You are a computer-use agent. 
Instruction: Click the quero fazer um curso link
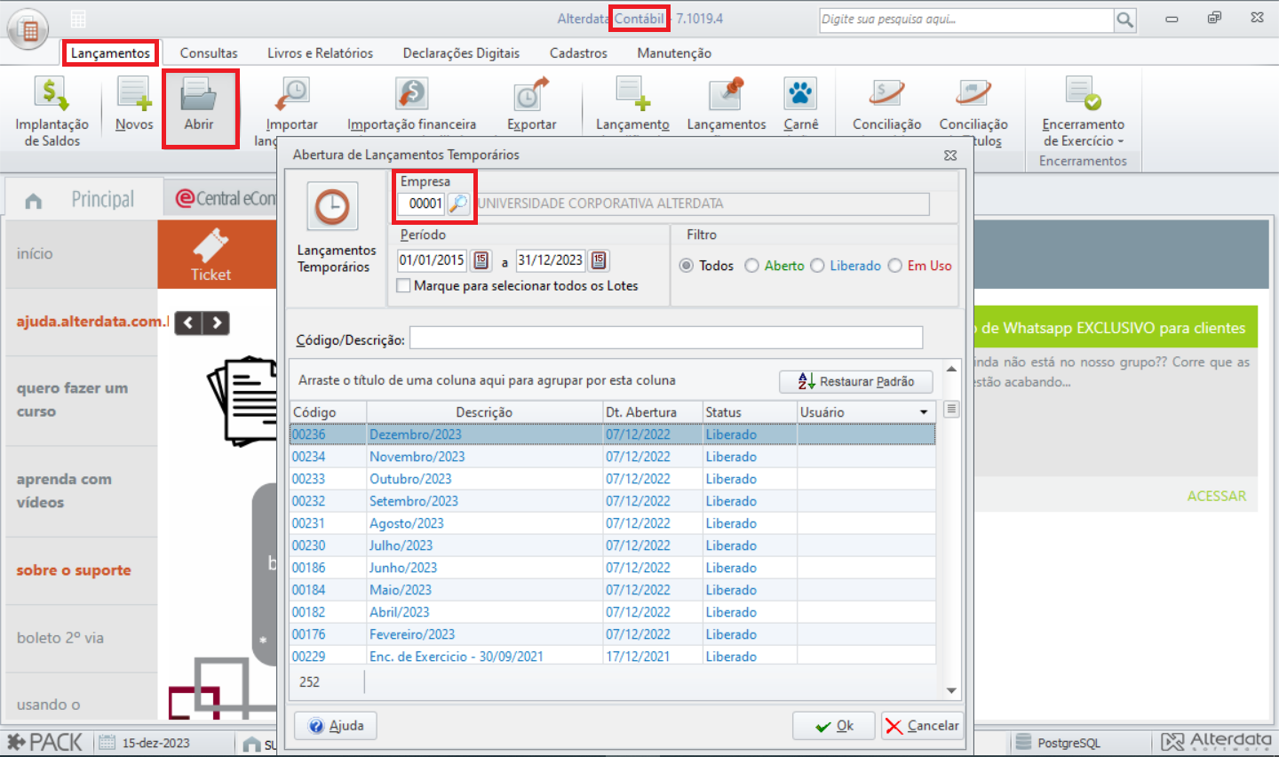pos(72,400)
